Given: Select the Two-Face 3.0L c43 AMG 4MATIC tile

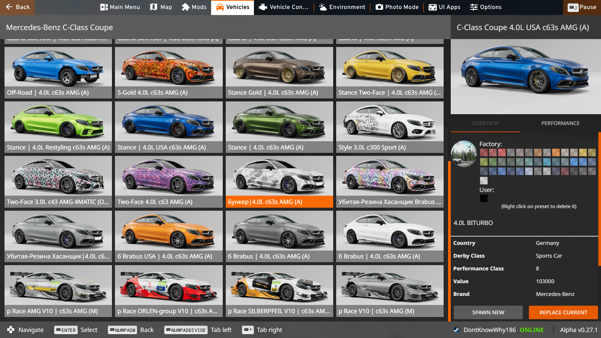Looking at the screenshot, I should tap(58, 182).
